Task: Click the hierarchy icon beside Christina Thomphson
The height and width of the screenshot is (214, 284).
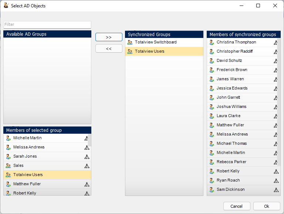Action: click(275, 43)
